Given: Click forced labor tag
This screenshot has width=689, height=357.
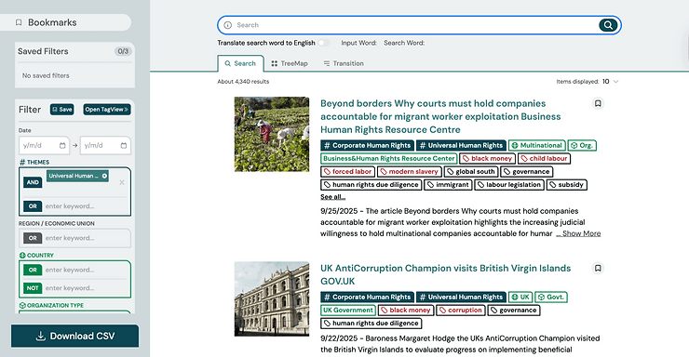Looking at the screenshot, I should pyautogui.click(x=347, y=172).
